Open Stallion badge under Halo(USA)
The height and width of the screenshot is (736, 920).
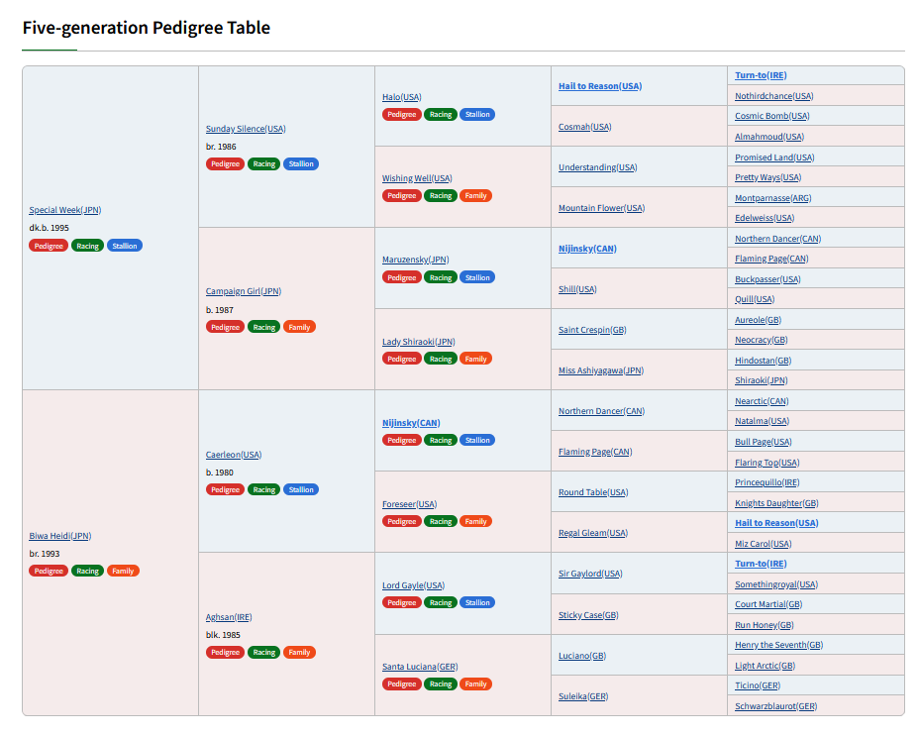(477, 115)
